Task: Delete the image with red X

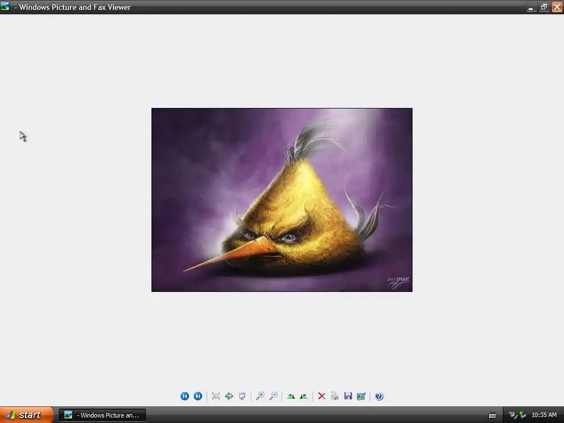Action: (322, 396)
